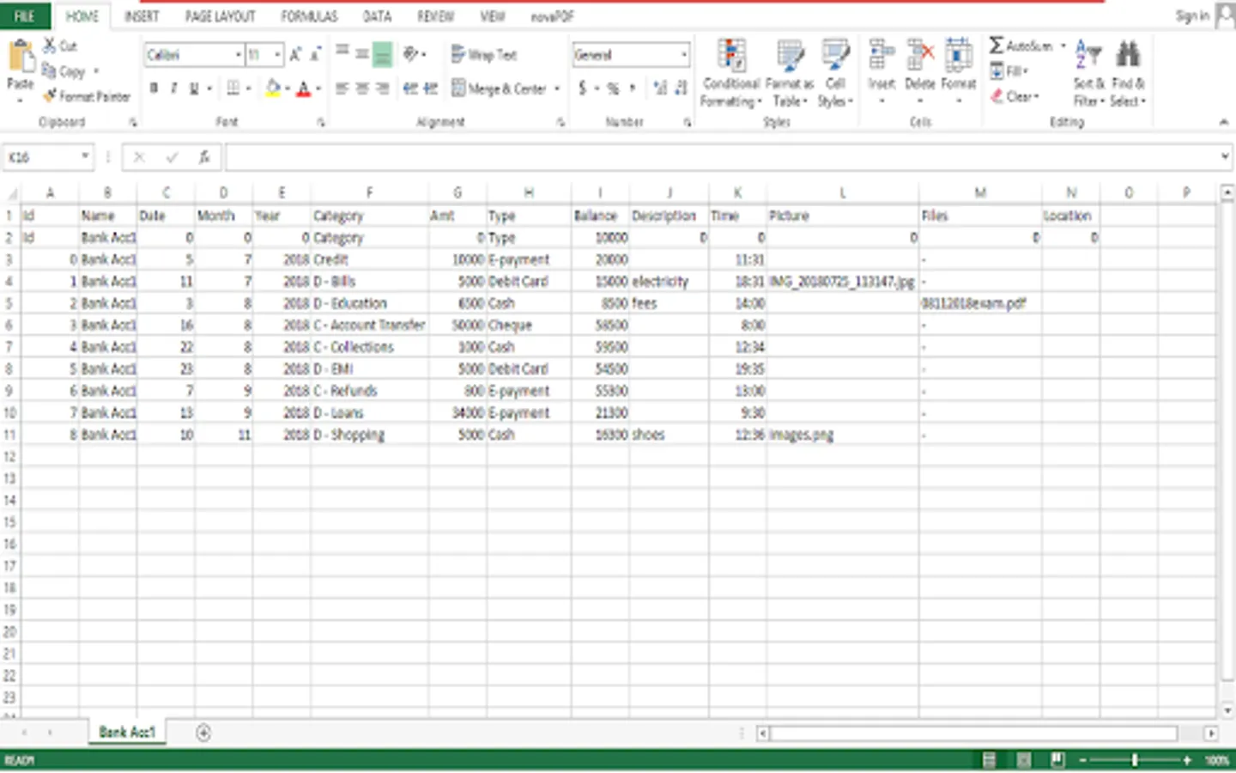
Task: Open Conditional Formatting options
Action: [x=730, y=73]
